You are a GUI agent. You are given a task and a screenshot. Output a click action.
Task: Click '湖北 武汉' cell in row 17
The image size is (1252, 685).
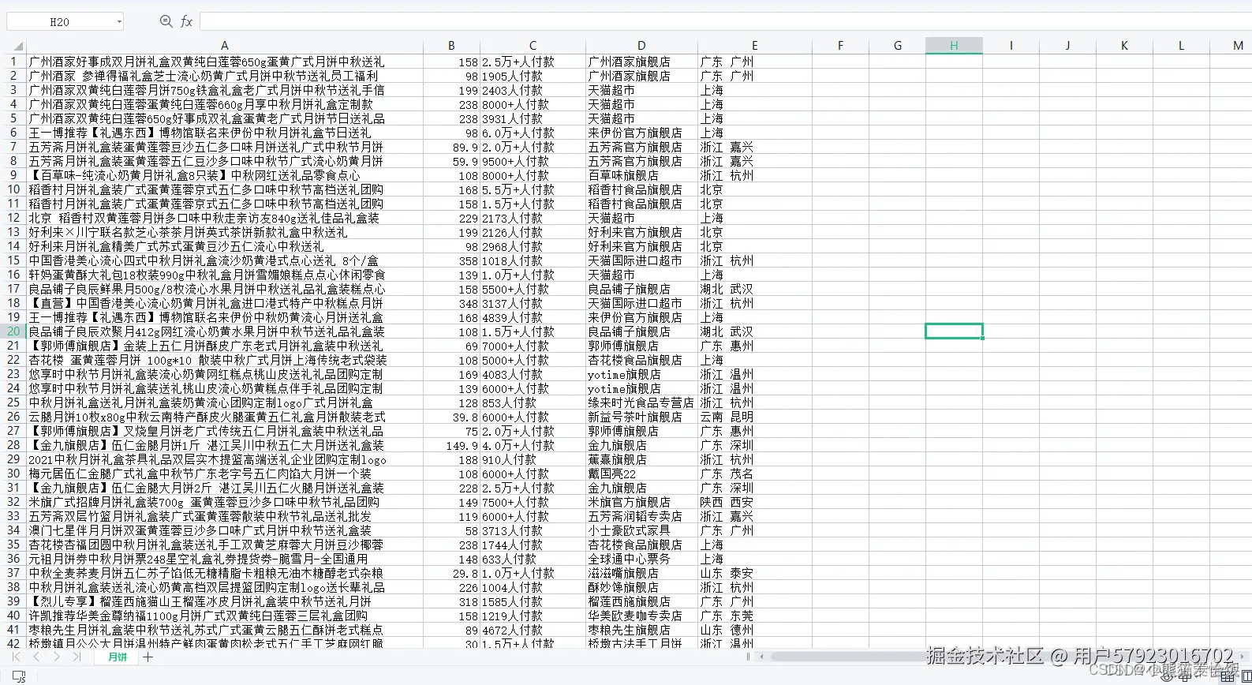755,289
